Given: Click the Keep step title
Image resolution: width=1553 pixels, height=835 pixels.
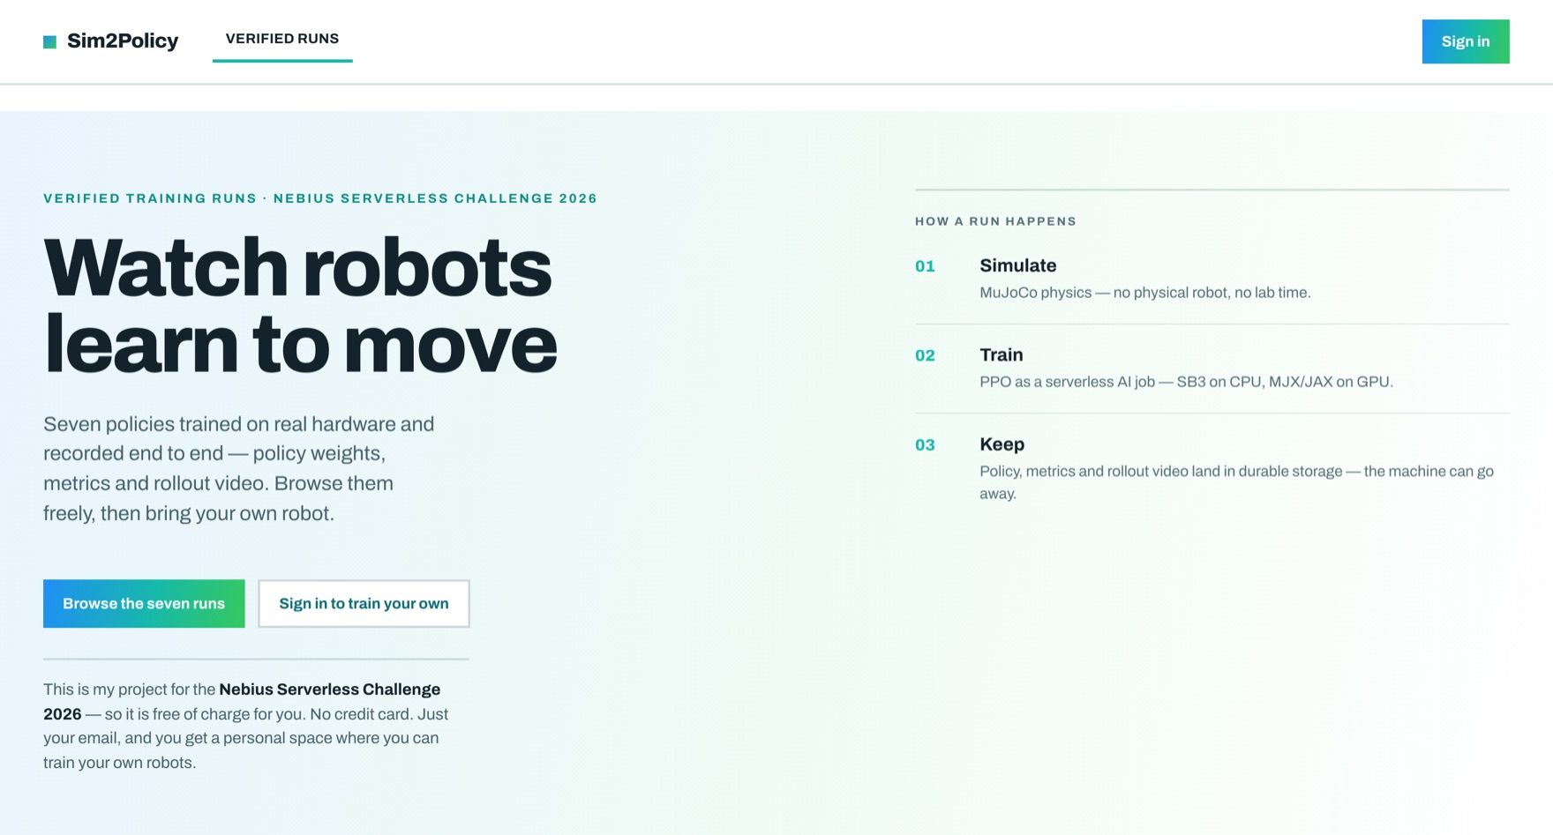Looking at the screenshot, I should coord(1002,444).
